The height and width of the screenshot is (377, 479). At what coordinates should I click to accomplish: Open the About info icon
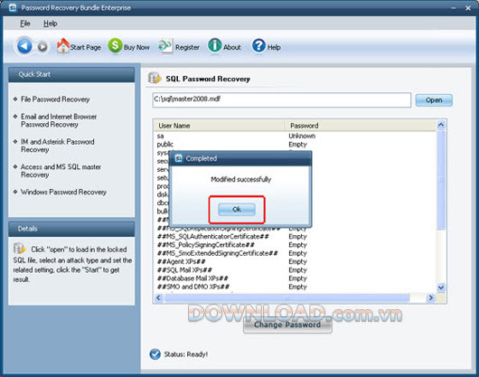[215, 46]
